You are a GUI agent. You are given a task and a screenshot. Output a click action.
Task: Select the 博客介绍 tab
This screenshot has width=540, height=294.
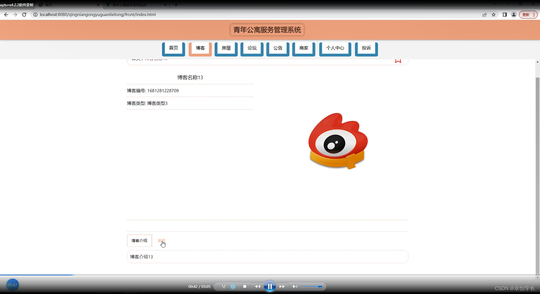point(139,241)
